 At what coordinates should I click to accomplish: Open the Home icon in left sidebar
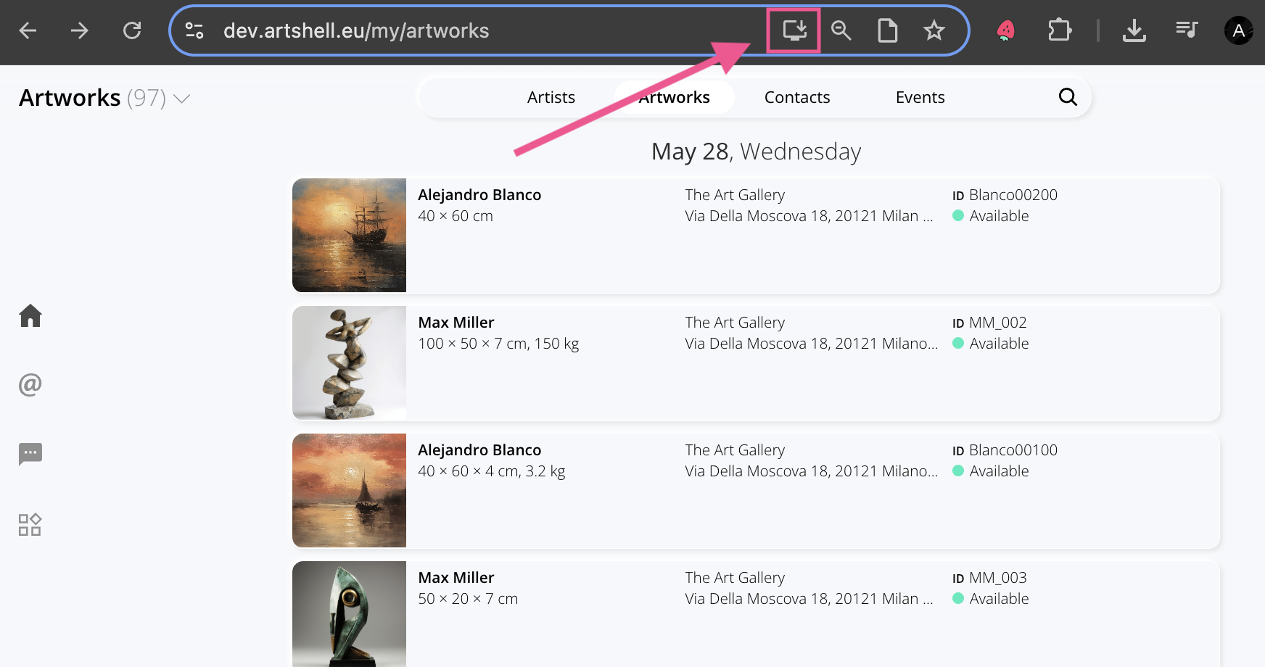click(x=30, y=315)
